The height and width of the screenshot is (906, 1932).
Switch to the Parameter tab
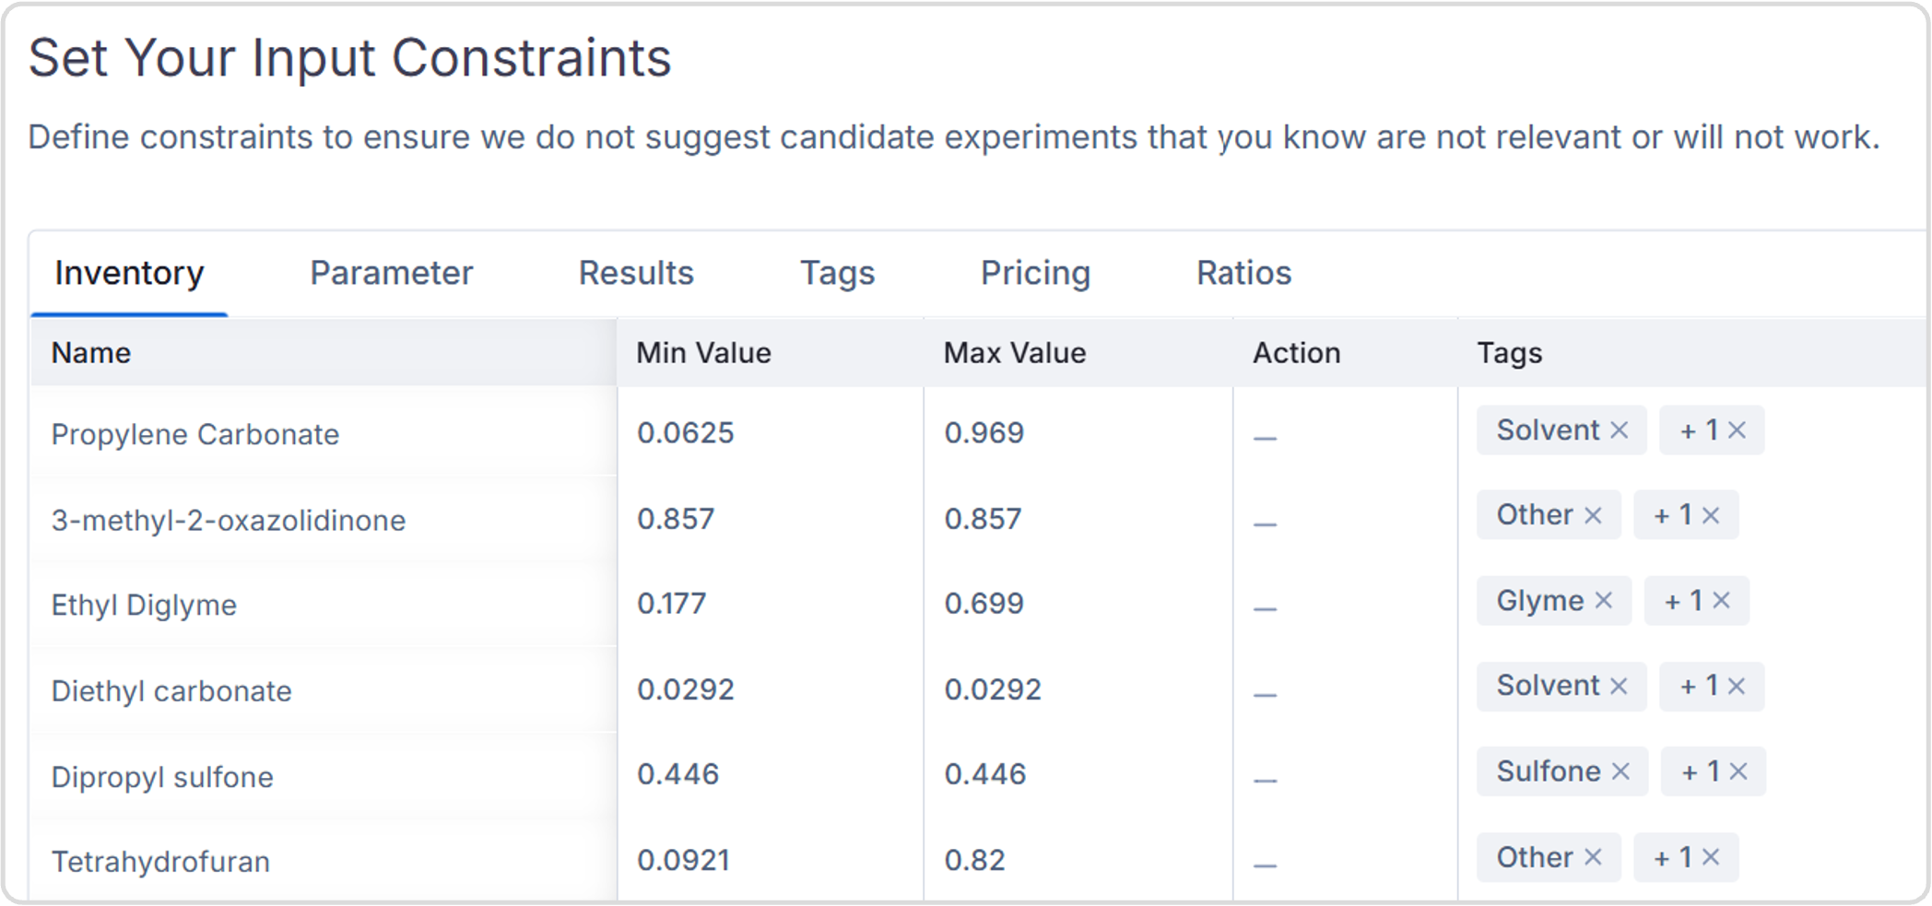point(391,273)
